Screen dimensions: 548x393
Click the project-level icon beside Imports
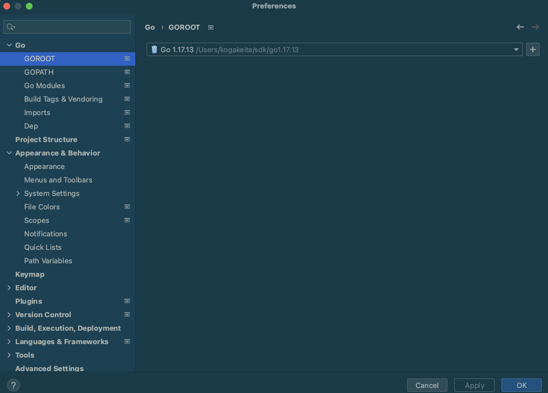pyautogui.click(x=127, y=112)
